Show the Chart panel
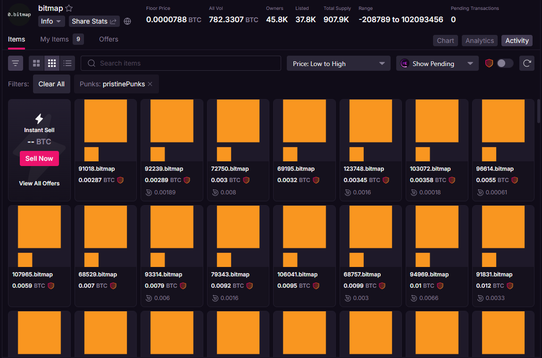This screenshot has height=358, width=542. click(x=445, y=41)
